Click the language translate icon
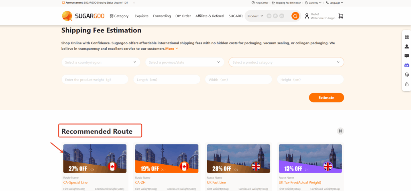 [x=327, y=3]
